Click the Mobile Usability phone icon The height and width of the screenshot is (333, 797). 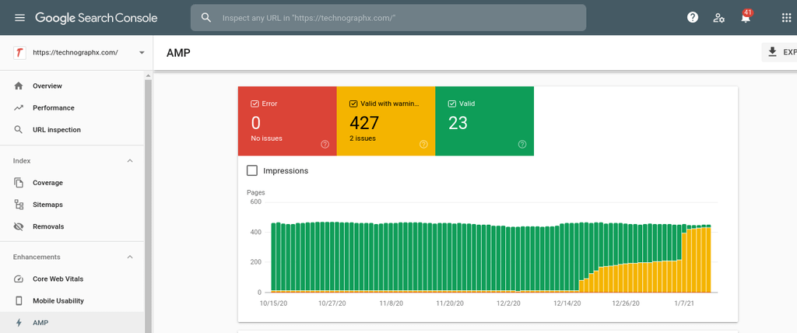[19, 300]
